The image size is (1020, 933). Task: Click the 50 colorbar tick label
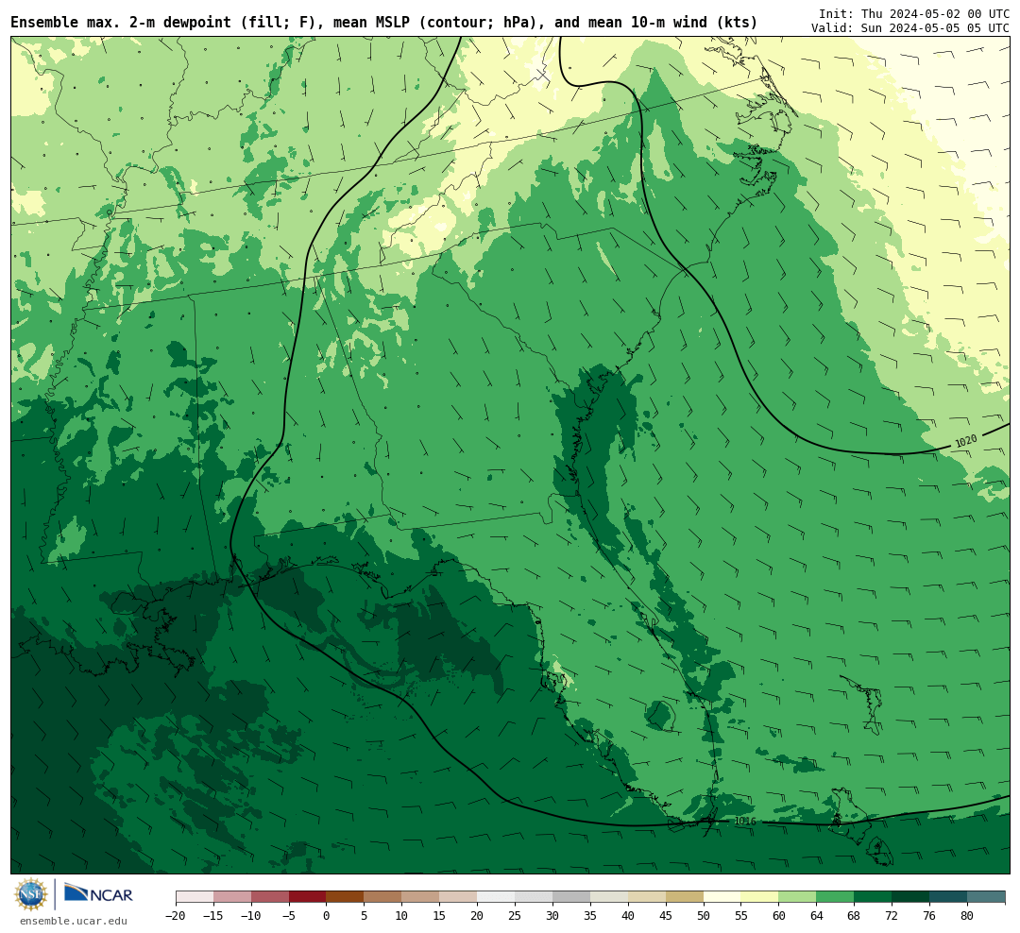(704, 916)
